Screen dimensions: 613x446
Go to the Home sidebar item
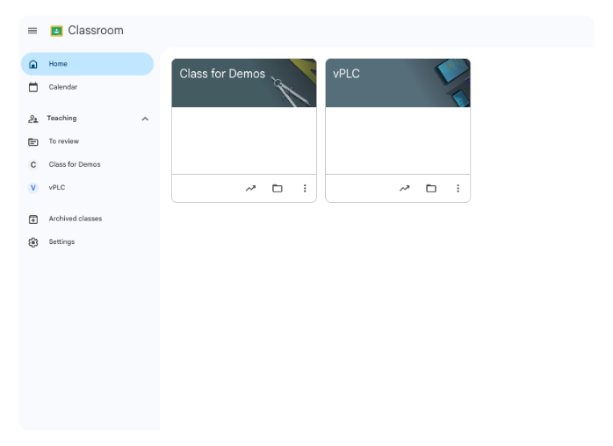pos(87,64)
